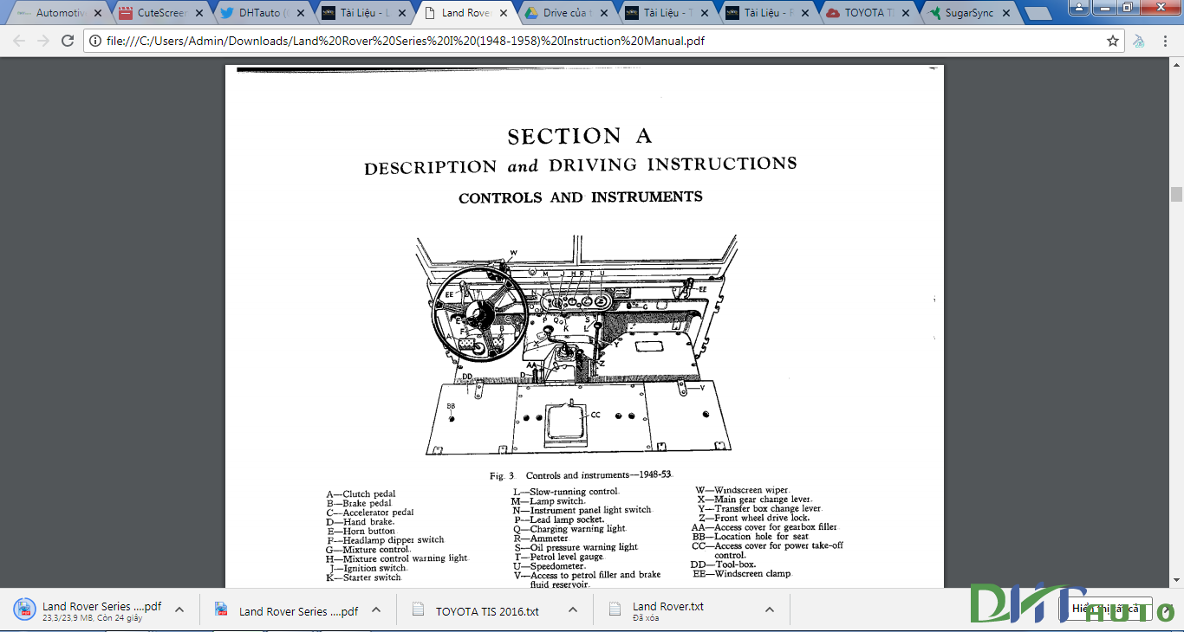1184x632 pixels.
Task: Go back to the previous page
Action: tap(19, 41)
